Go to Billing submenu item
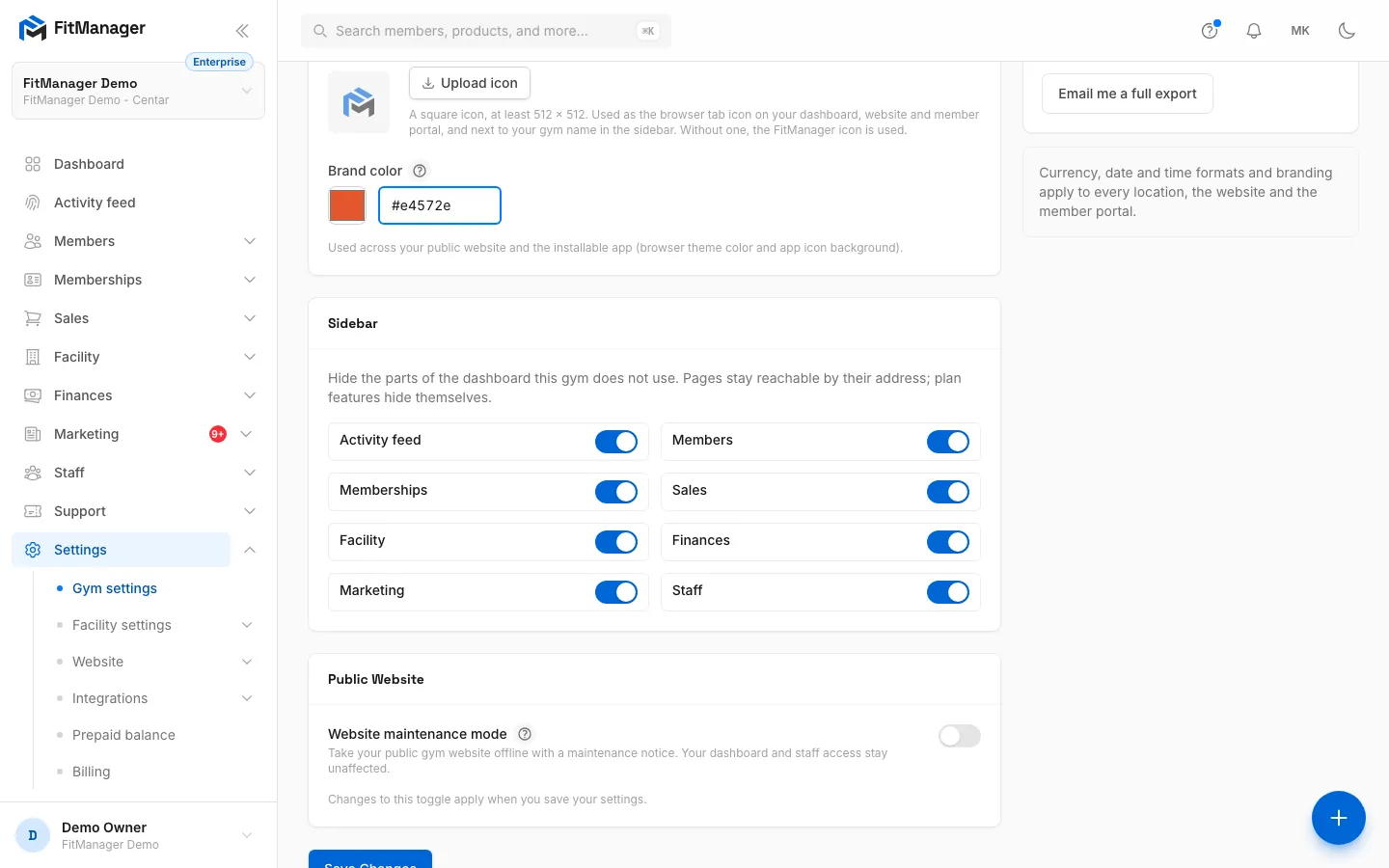 pyautogui.click(x=92, y=772)
